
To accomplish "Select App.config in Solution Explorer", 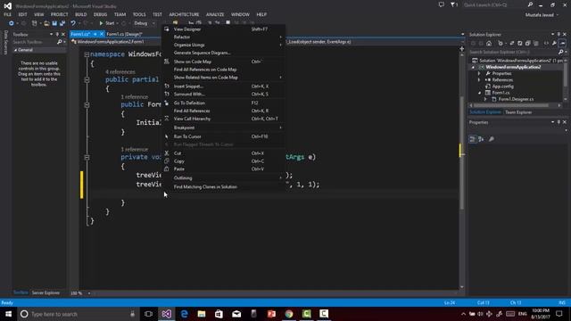I will pyautogui.click(x=502, y=86).
